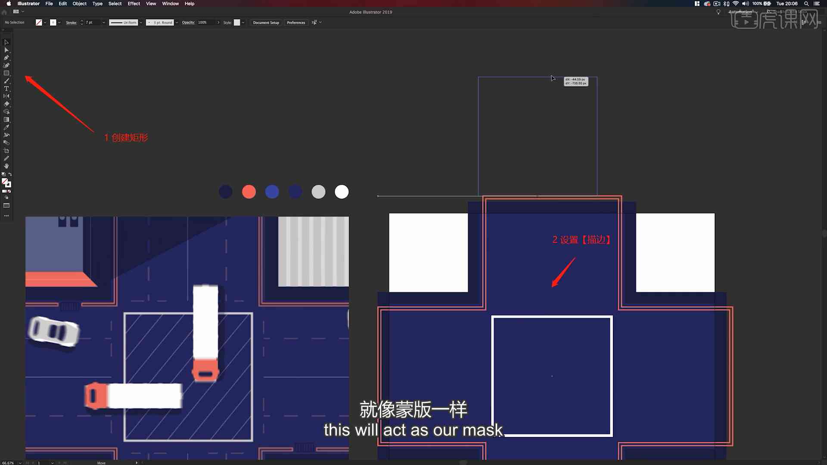Open the align options icon in control bar
The width and height of the screenshot is (827, 465).
(314, 22)
